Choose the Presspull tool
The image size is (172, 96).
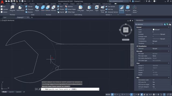tap(29, 9)
